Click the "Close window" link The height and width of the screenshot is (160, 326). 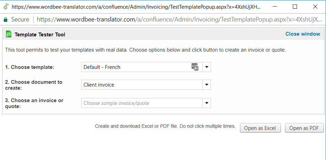click(x=302, y=34)
